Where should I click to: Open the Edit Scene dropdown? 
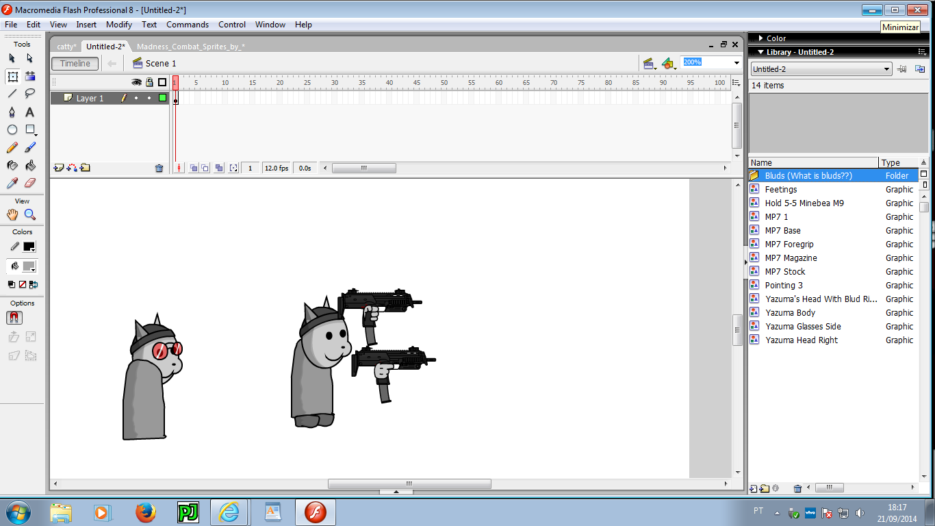click(650, 64)
